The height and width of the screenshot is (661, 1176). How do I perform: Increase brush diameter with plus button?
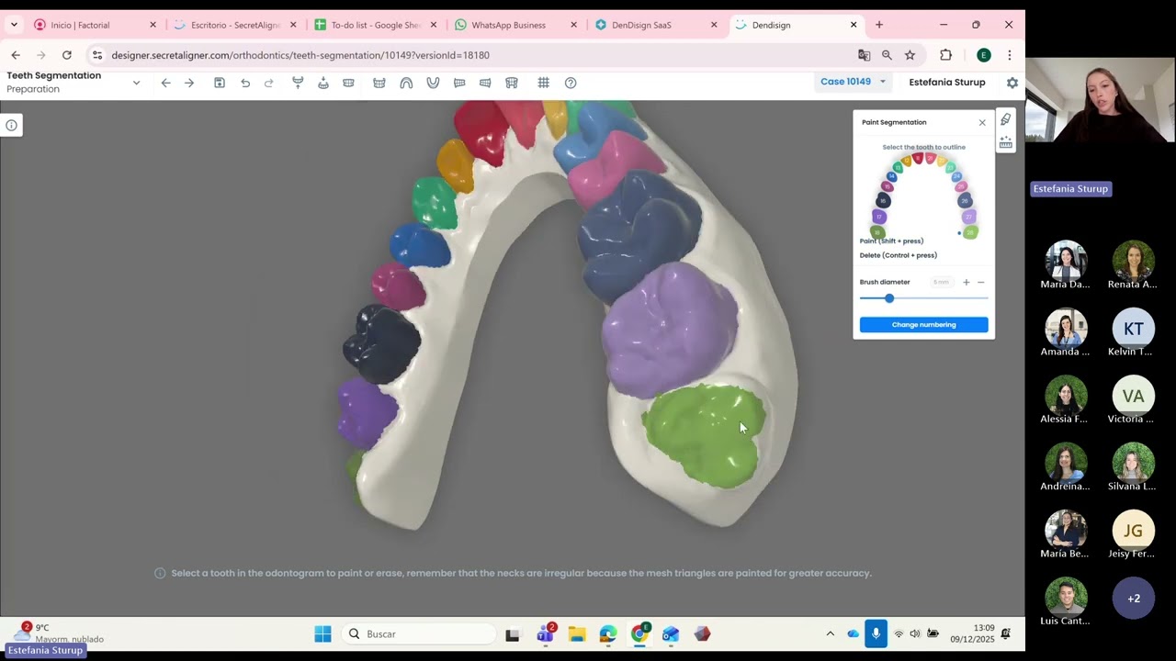[966, 282]
